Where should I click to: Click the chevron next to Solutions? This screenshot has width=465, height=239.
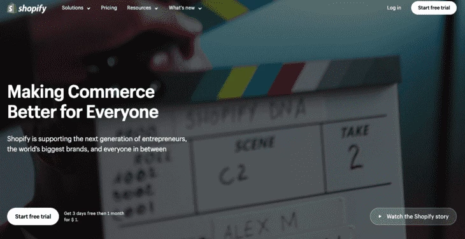(89, 8)
